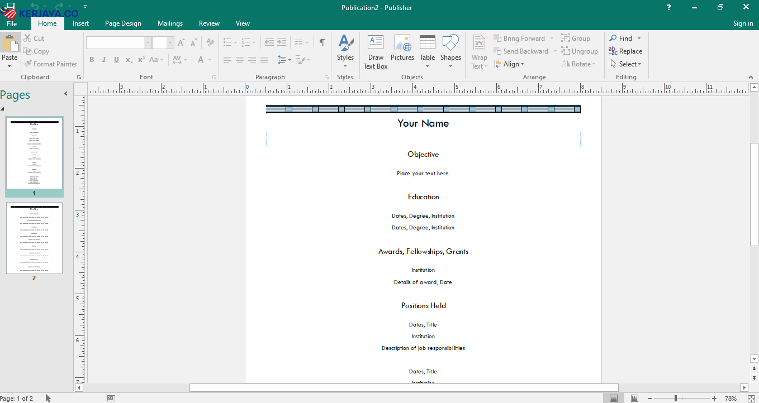Open the File tab

12,23
